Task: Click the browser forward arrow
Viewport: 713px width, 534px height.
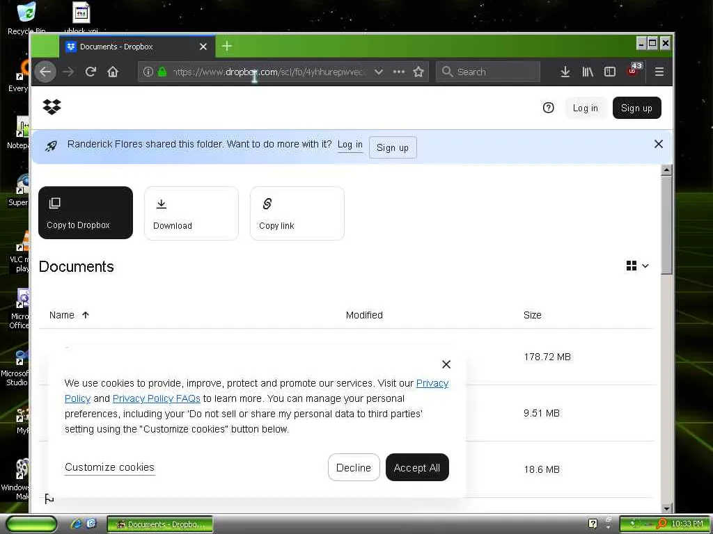Action: tap(68, 72)
